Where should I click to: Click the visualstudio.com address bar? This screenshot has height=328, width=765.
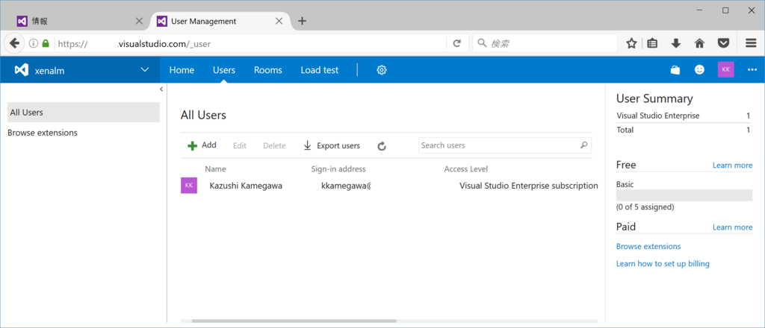click(x=249, y=43)
